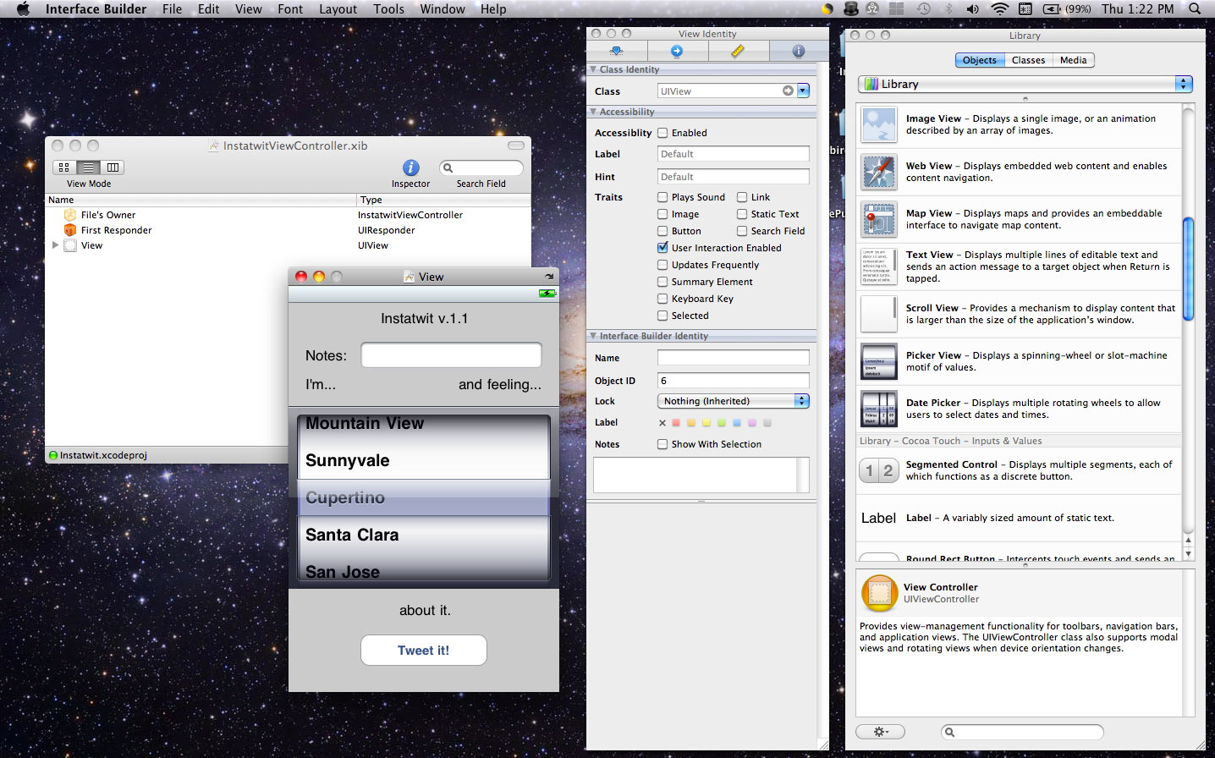Collapse the Class Identity section
The image size is (1215, 758).
pos(593,69)
